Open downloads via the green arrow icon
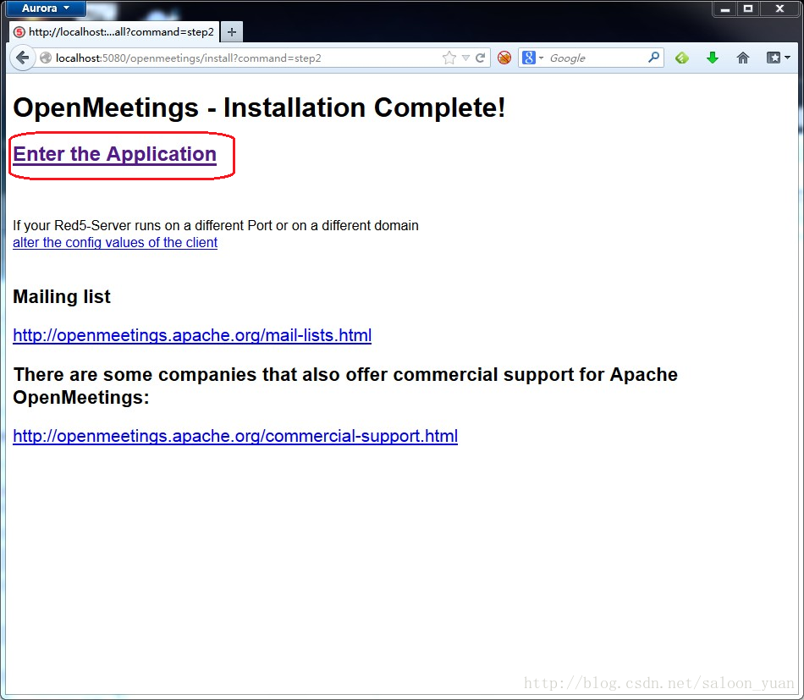 (713, 58)
